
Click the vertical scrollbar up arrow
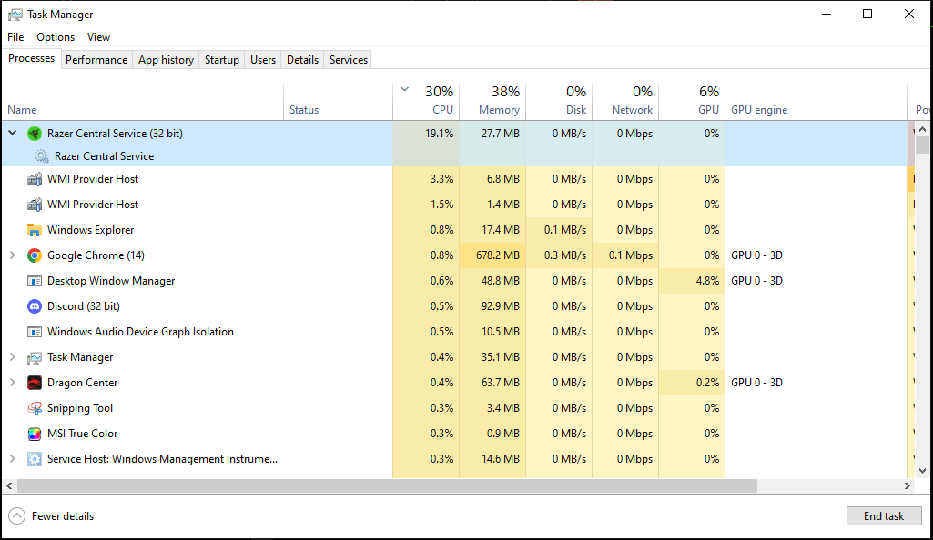click(922, 129)
